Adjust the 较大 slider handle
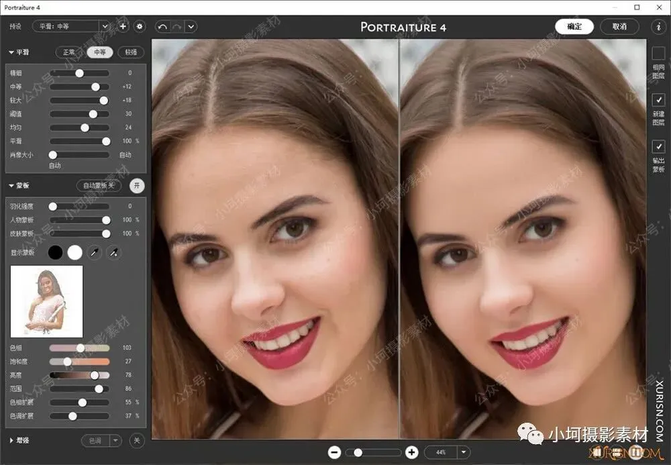Screen dimensions: 671x465 click(x=104, y=101)
